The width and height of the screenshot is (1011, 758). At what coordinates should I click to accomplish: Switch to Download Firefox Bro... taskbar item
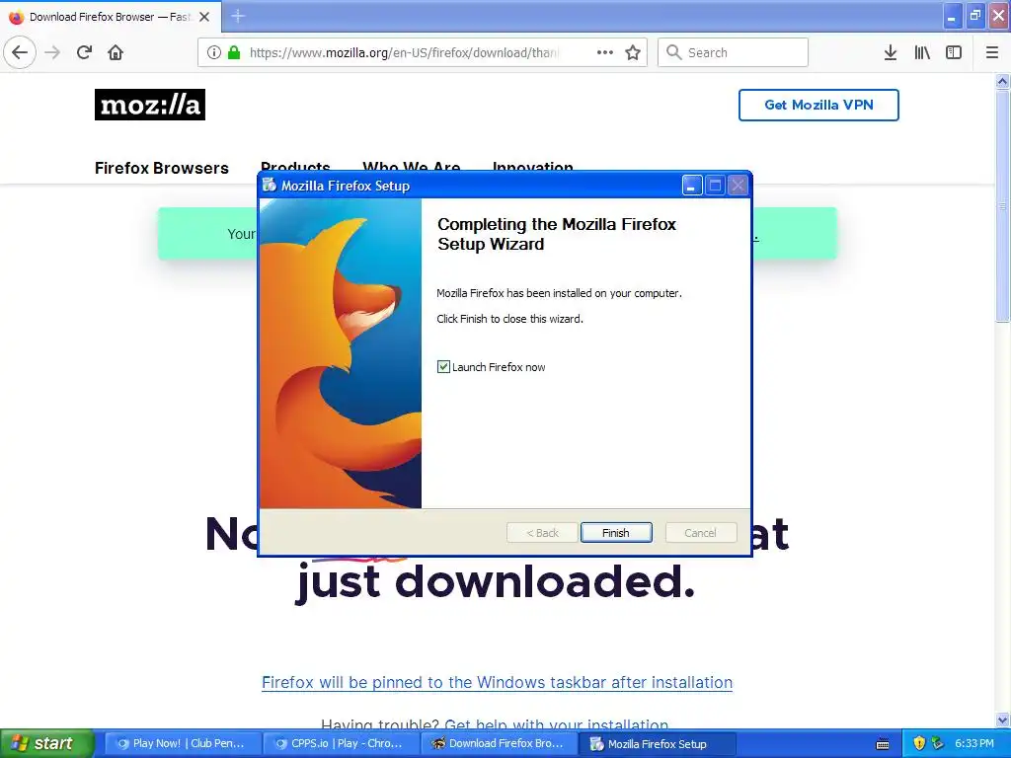[499, 743]
